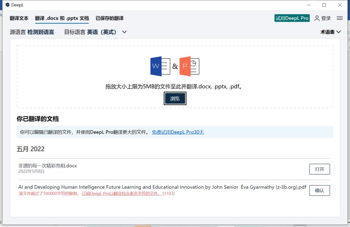350x227 pixels.
Task: Switch to the 翻译文本 tab
Action: (x=18, y=18)
